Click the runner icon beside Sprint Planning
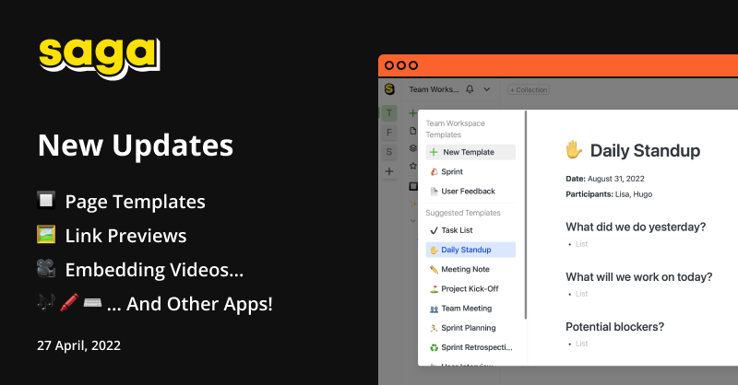The width and height of the screenshot is (738, 385). [x=434, y=328]
